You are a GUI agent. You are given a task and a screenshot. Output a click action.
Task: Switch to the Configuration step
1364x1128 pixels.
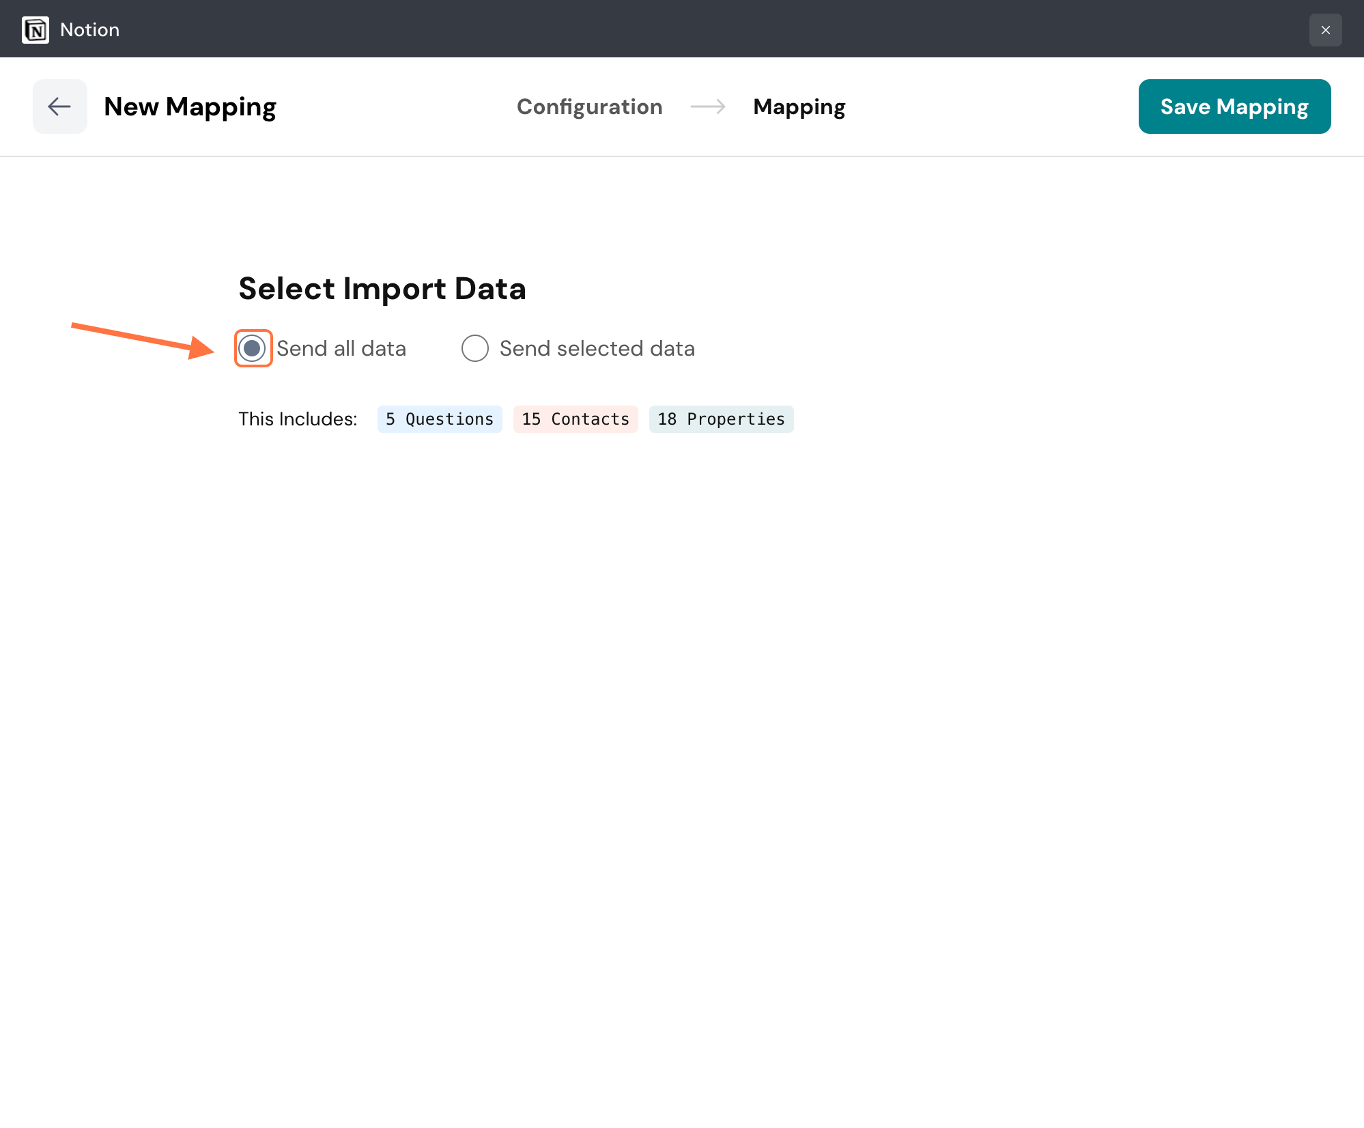point(589,107)
